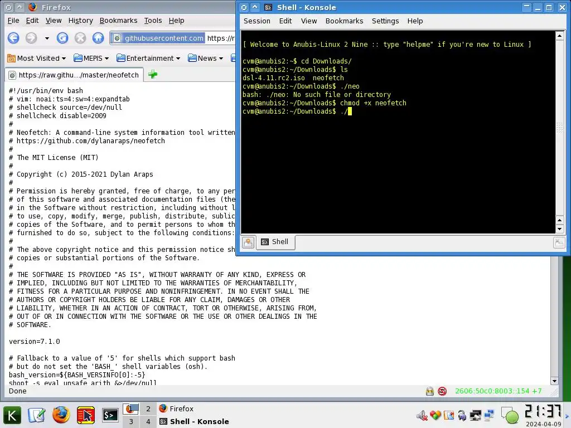Open Firefox Edit menu
571x428 pixels.
point(32,21)
